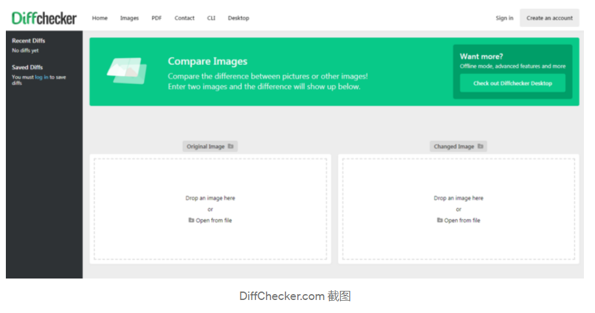Click the folder icon in the left drop zone
Screen dimensions: 595x313
click(191, 220)
